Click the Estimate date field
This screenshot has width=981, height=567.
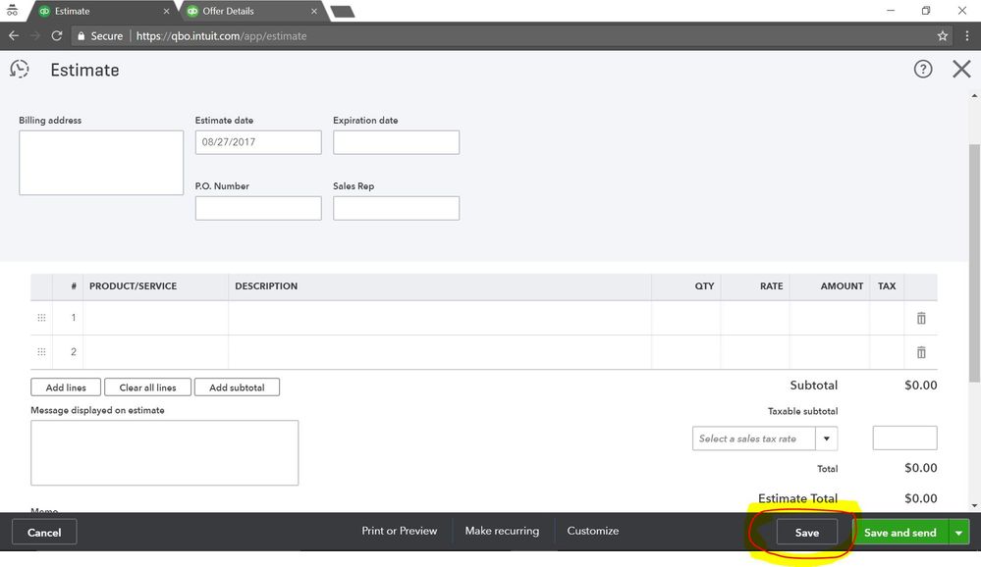tap(257, 141)
